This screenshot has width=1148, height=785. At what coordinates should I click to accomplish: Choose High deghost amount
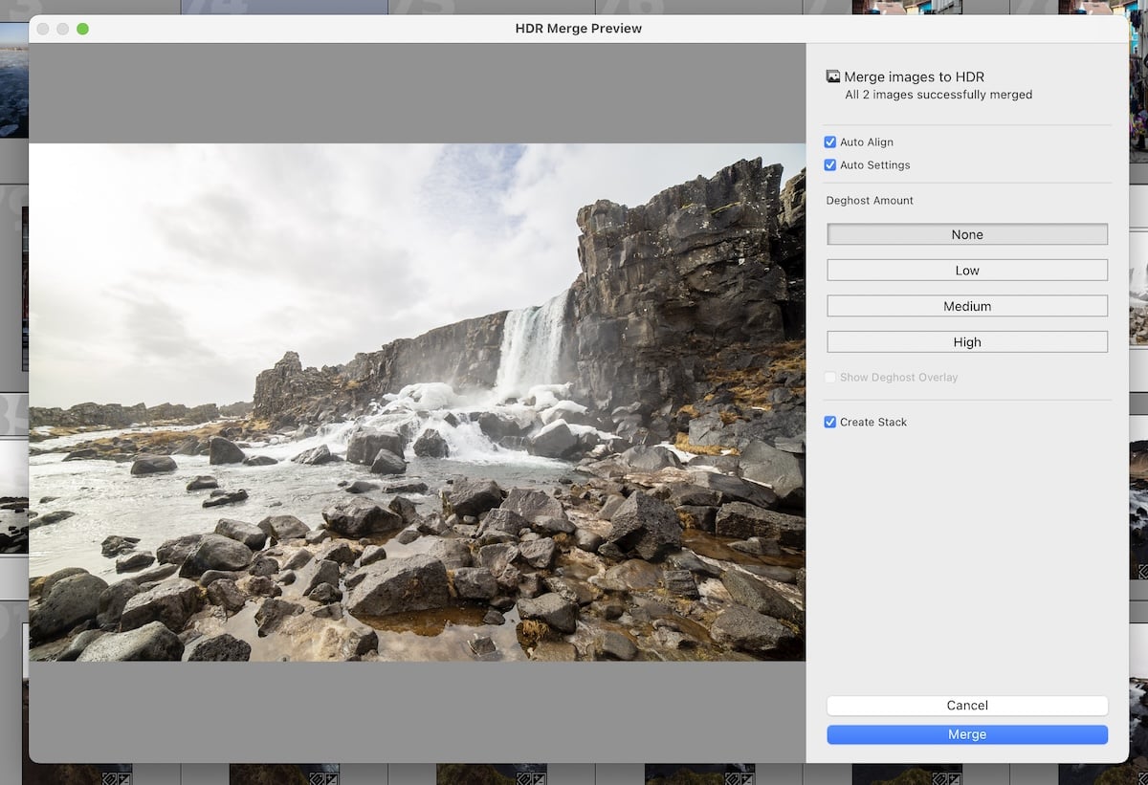(x=966, y=341)
